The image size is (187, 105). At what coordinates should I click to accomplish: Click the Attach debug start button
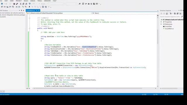point(42,4)
